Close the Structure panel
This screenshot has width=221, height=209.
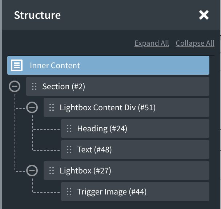point(204,15)
